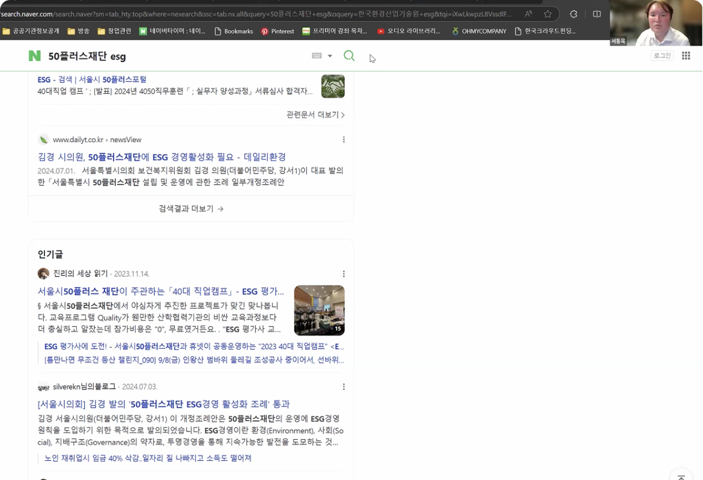Open the ESG 평가사에 도전! related post link
703x480 pixels.
point(194,346)
